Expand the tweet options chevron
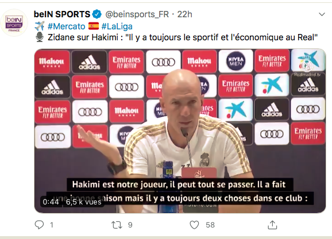This screenshot has height=239, width=332. [322, 14]
